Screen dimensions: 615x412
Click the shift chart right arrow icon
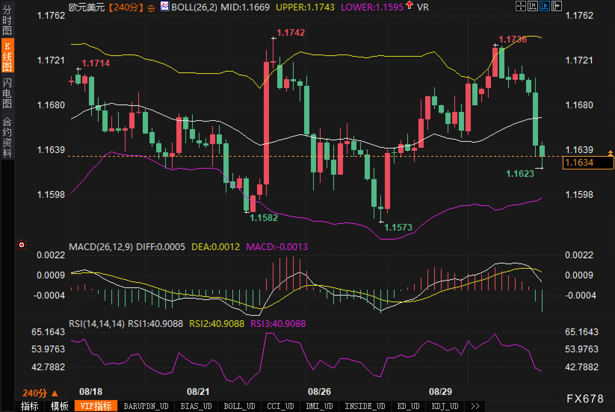coord(556,6)
